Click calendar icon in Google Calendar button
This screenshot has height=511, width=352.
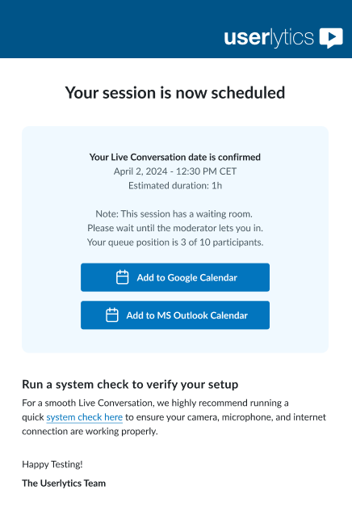pos(123,277)
